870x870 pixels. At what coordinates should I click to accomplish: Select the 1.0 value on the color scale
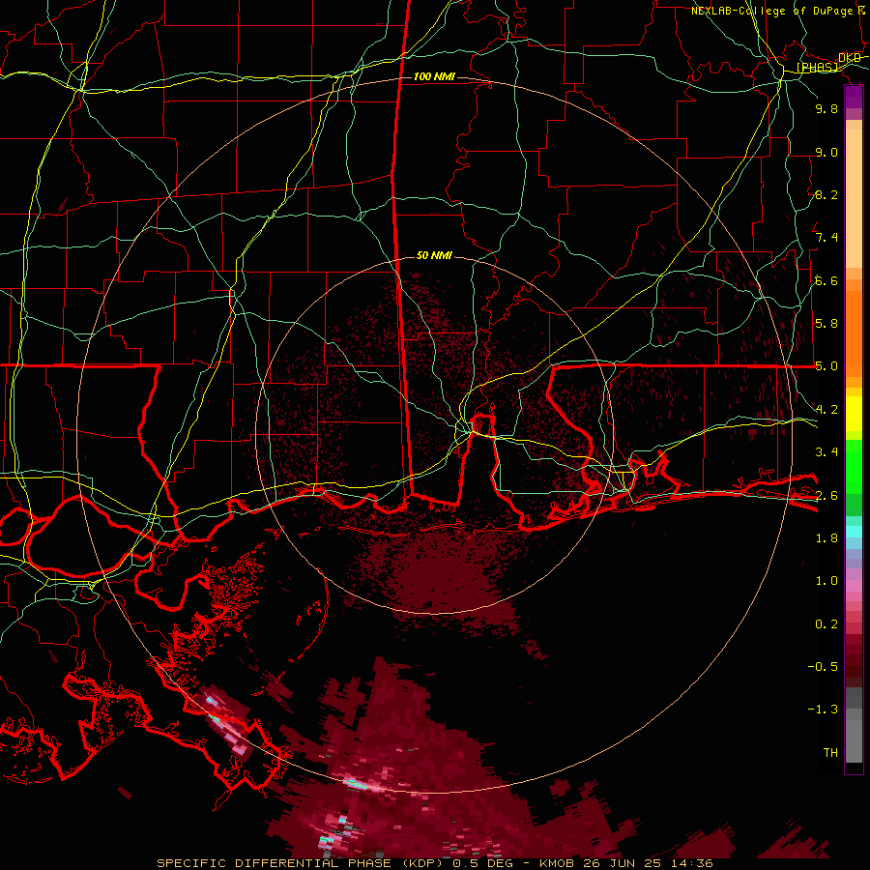[826, 581]
